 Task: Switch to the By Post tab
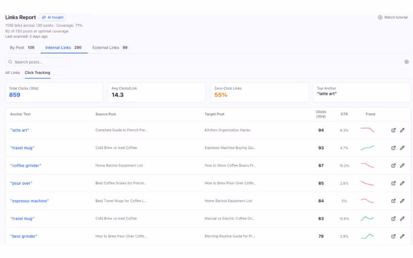click(22, 48)
